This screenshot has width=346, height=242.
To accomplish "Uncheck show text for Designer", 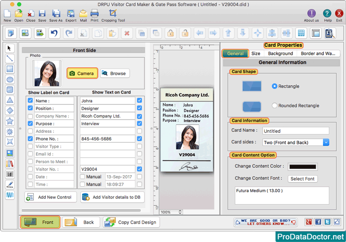I will 139,108.
